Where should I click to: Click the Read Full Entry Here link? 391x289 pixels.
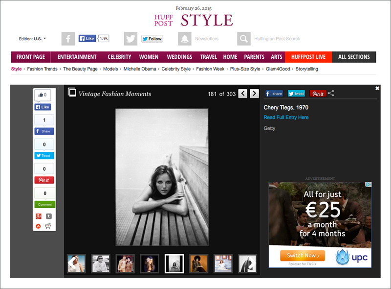286,118
